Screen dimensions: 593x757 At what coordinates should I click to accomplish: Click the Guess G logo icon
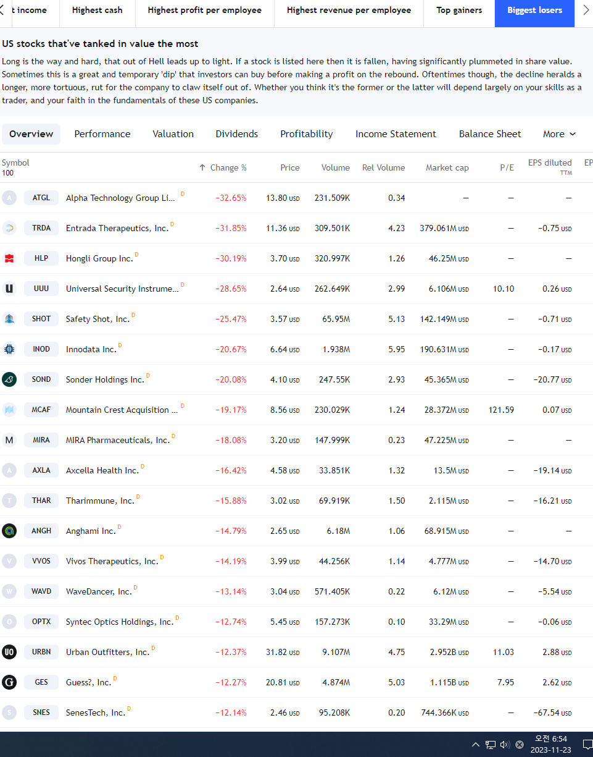pyautogui.click(x=9, y=682)
